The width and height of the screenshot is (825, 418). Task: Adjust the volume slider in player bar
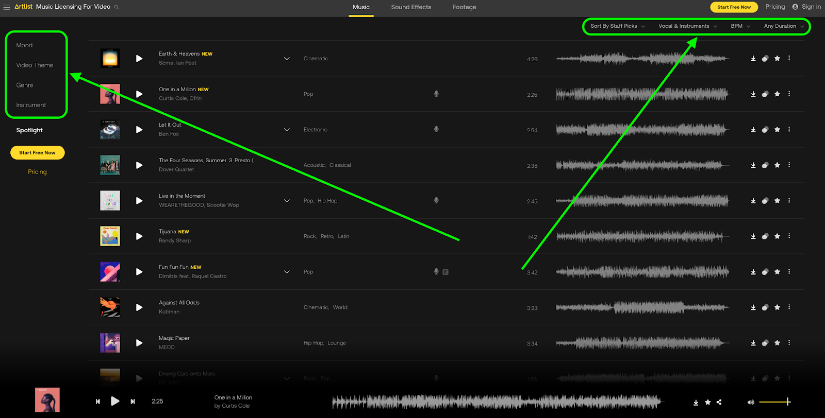[x=775, y=402]
